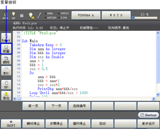The image size is (160, 129).
Task: Open the Shortcut button
Action: coord(148,115)
